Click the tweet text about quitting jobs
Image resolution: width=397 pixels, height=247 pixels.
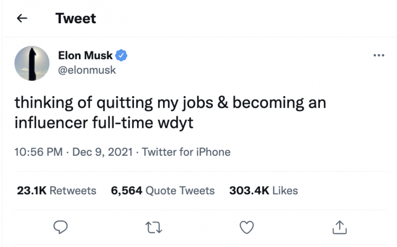coord(170,112)
